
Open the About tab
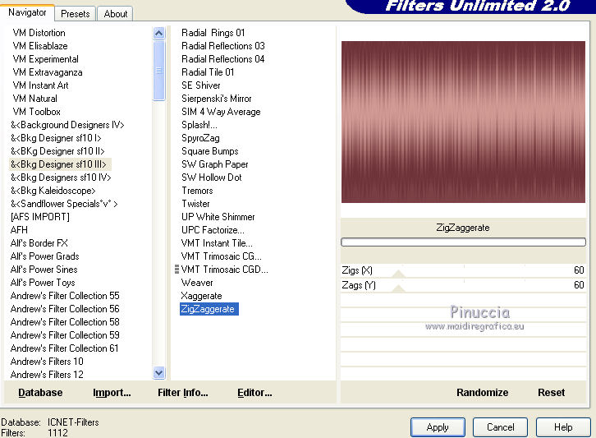pyautogui.click(x=116, y=14)
